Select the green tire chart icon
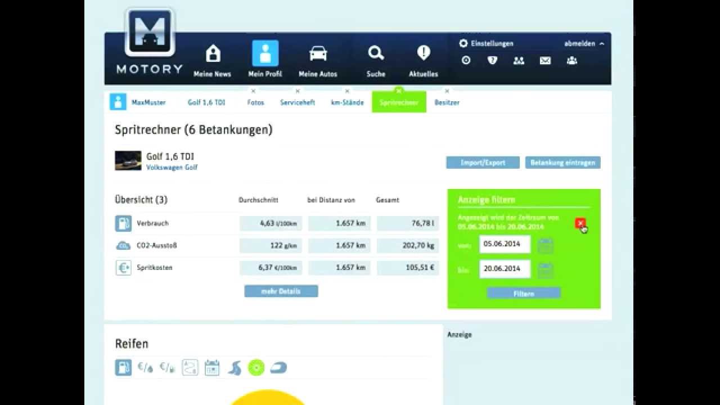720x405 pixels. tap(256, 368)
